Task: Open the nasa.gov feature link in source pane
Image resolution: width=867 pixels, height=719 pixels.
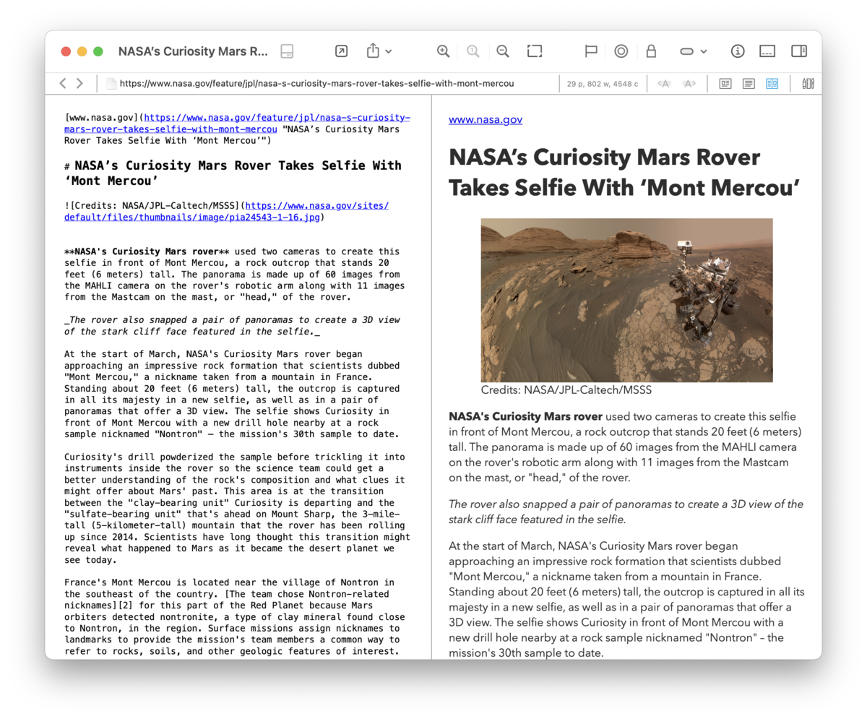Action: click(x=237, y=124)
